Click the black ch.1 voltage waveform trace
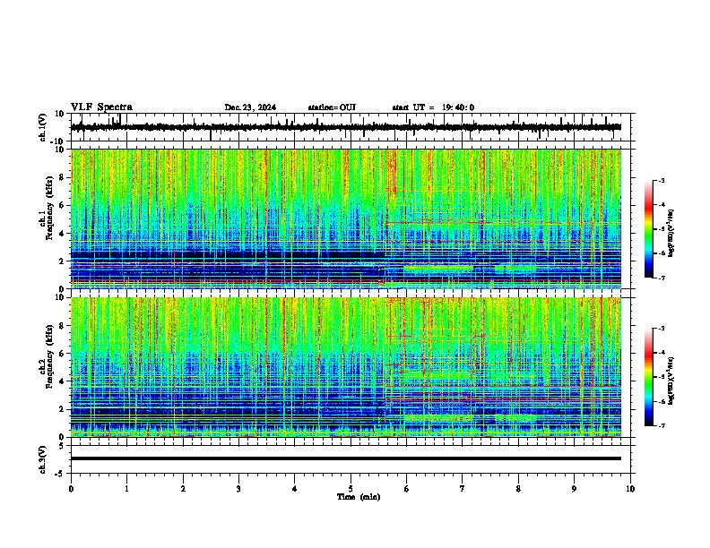 pyautogui.click(x=345, y=127)
